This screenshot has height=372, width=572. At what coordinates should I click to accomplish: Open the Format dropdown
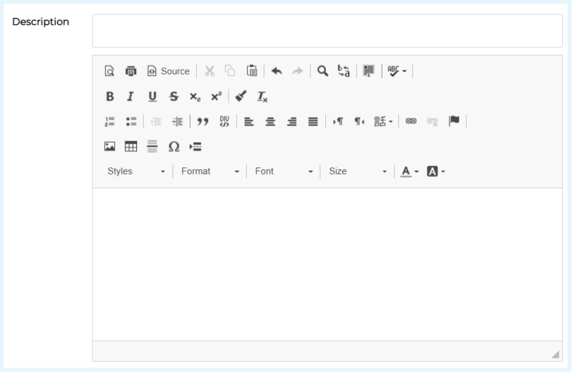coord(210,171)
